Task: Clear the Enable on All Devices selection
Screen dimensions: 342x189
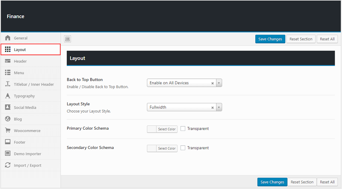Action: tap(212, 83)
